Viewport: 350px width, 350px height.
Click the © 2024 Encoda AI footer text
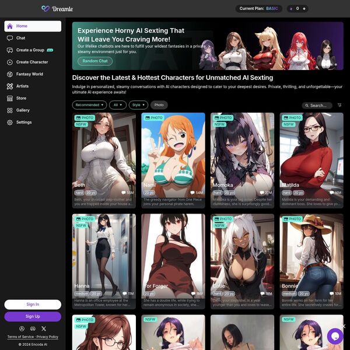33,344
